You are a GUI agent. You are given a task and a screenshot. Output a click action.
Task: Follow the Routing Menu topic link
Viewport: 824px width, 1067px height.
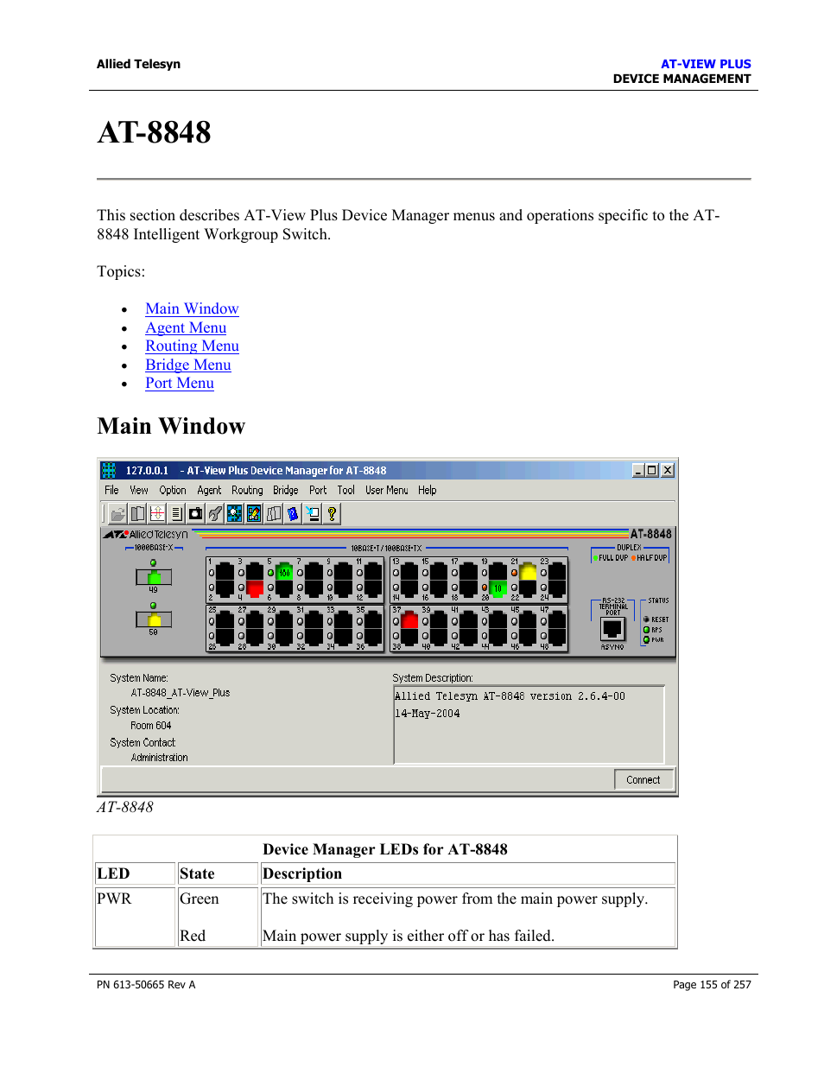pyautogui.click(x=192, y=346)
